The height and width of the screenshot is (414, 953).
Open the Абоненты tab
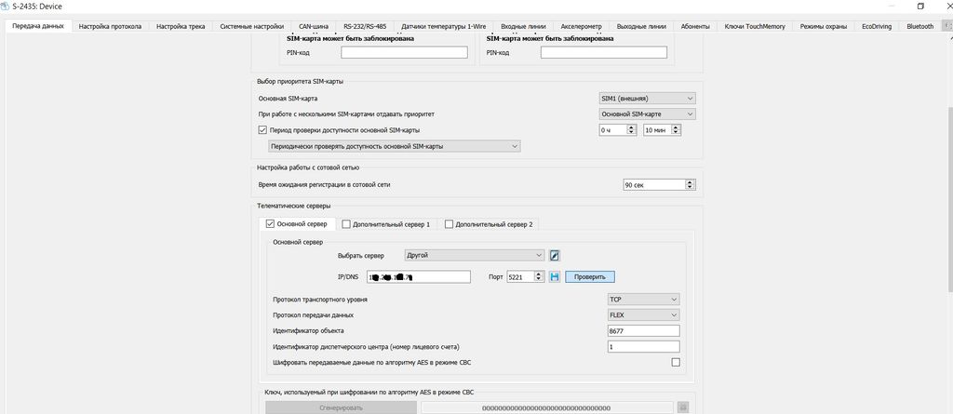695,26
